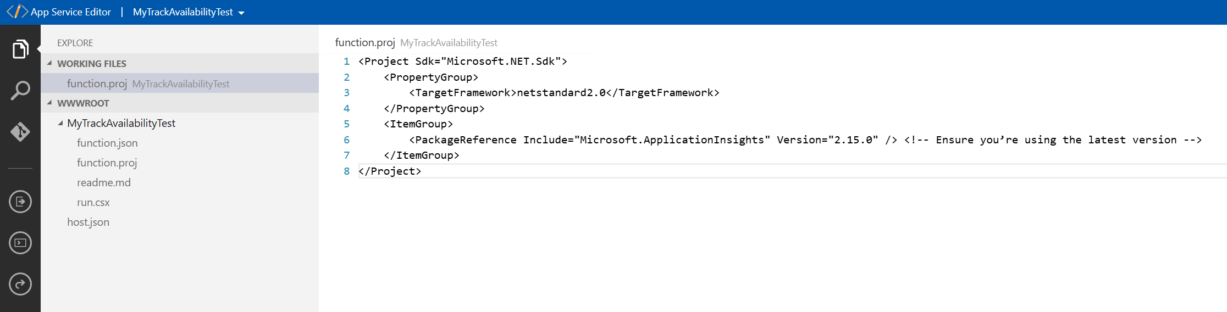Collapse the WWWROOT section
Image resolution: width=1227 pixels, height=312 pixels.
click(49, 103)
